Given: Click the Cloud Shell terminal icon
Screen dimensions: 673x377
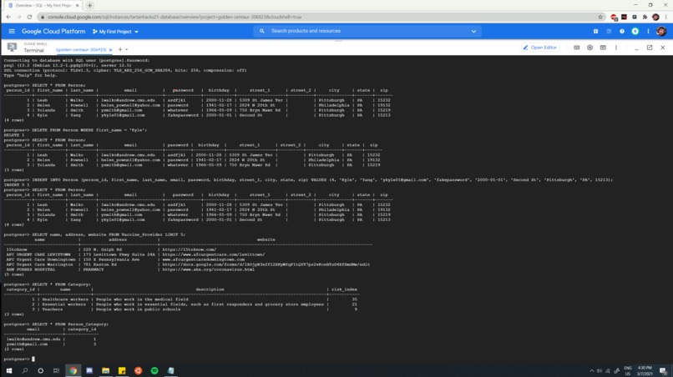Looking at the screenshot, I should (x=12, y=48).
